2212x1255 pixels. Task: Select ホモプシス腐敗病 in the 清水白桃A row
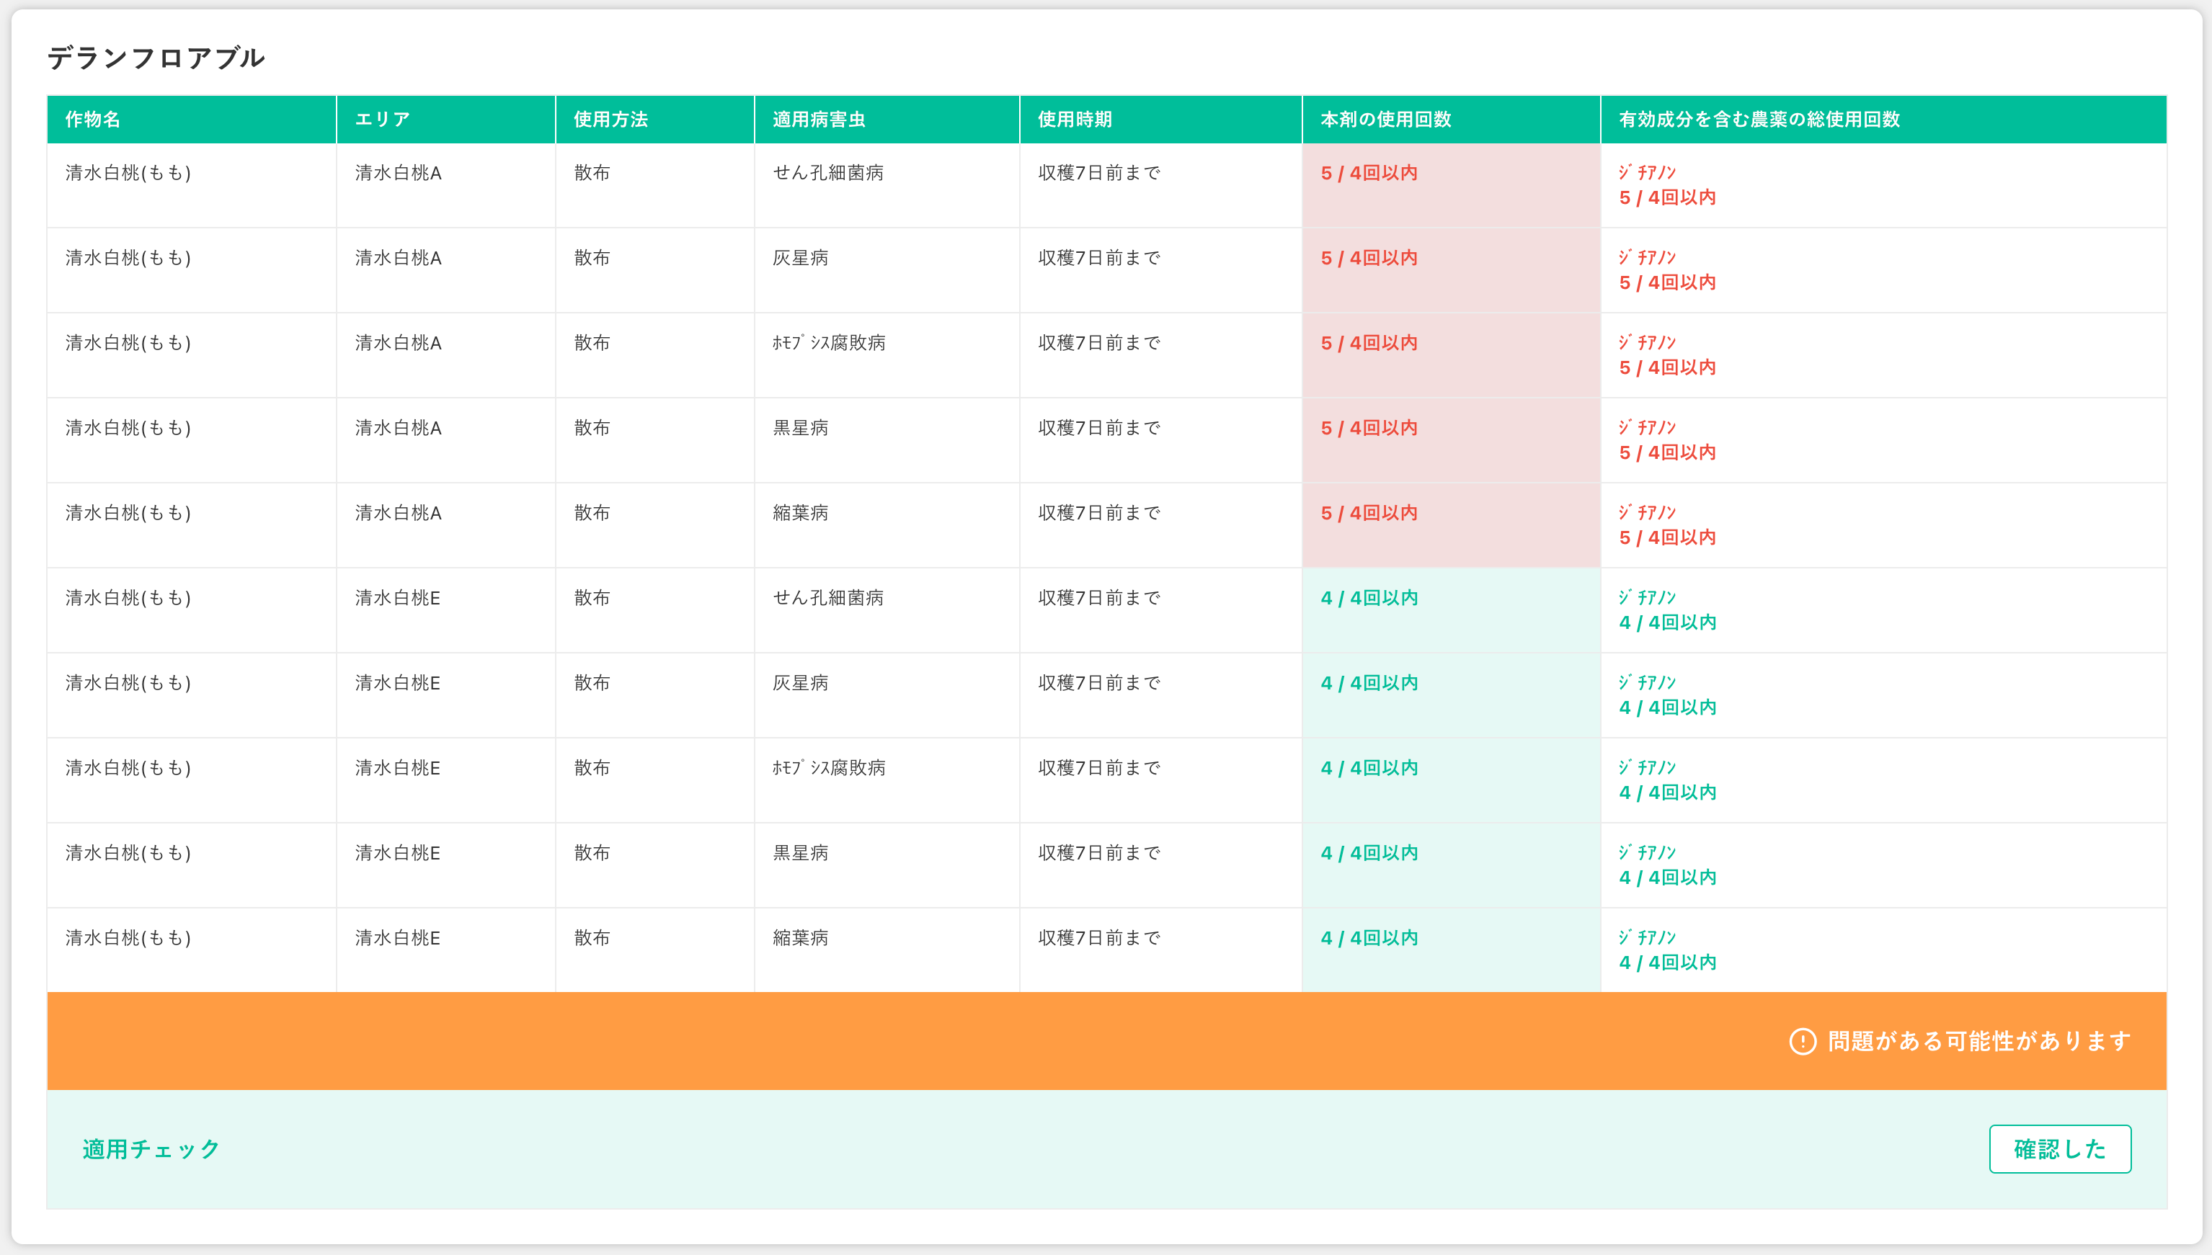tap(828, 342)
